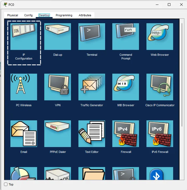This screenshot has width=187, height=190.
Task: Open the Terminal application
Action: coord(92,37)
